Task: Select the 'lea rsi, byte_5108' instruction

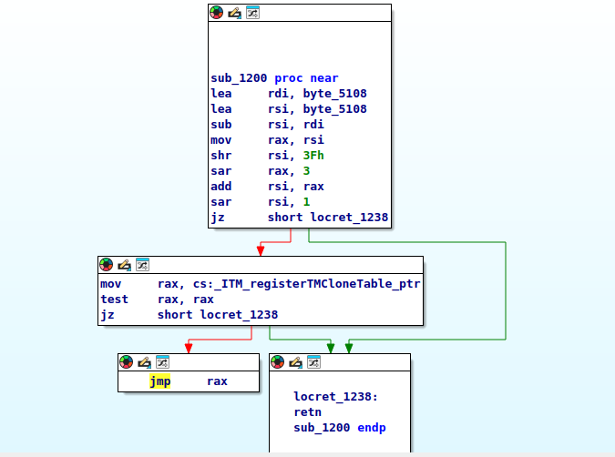Action: [x=289, y=109]
